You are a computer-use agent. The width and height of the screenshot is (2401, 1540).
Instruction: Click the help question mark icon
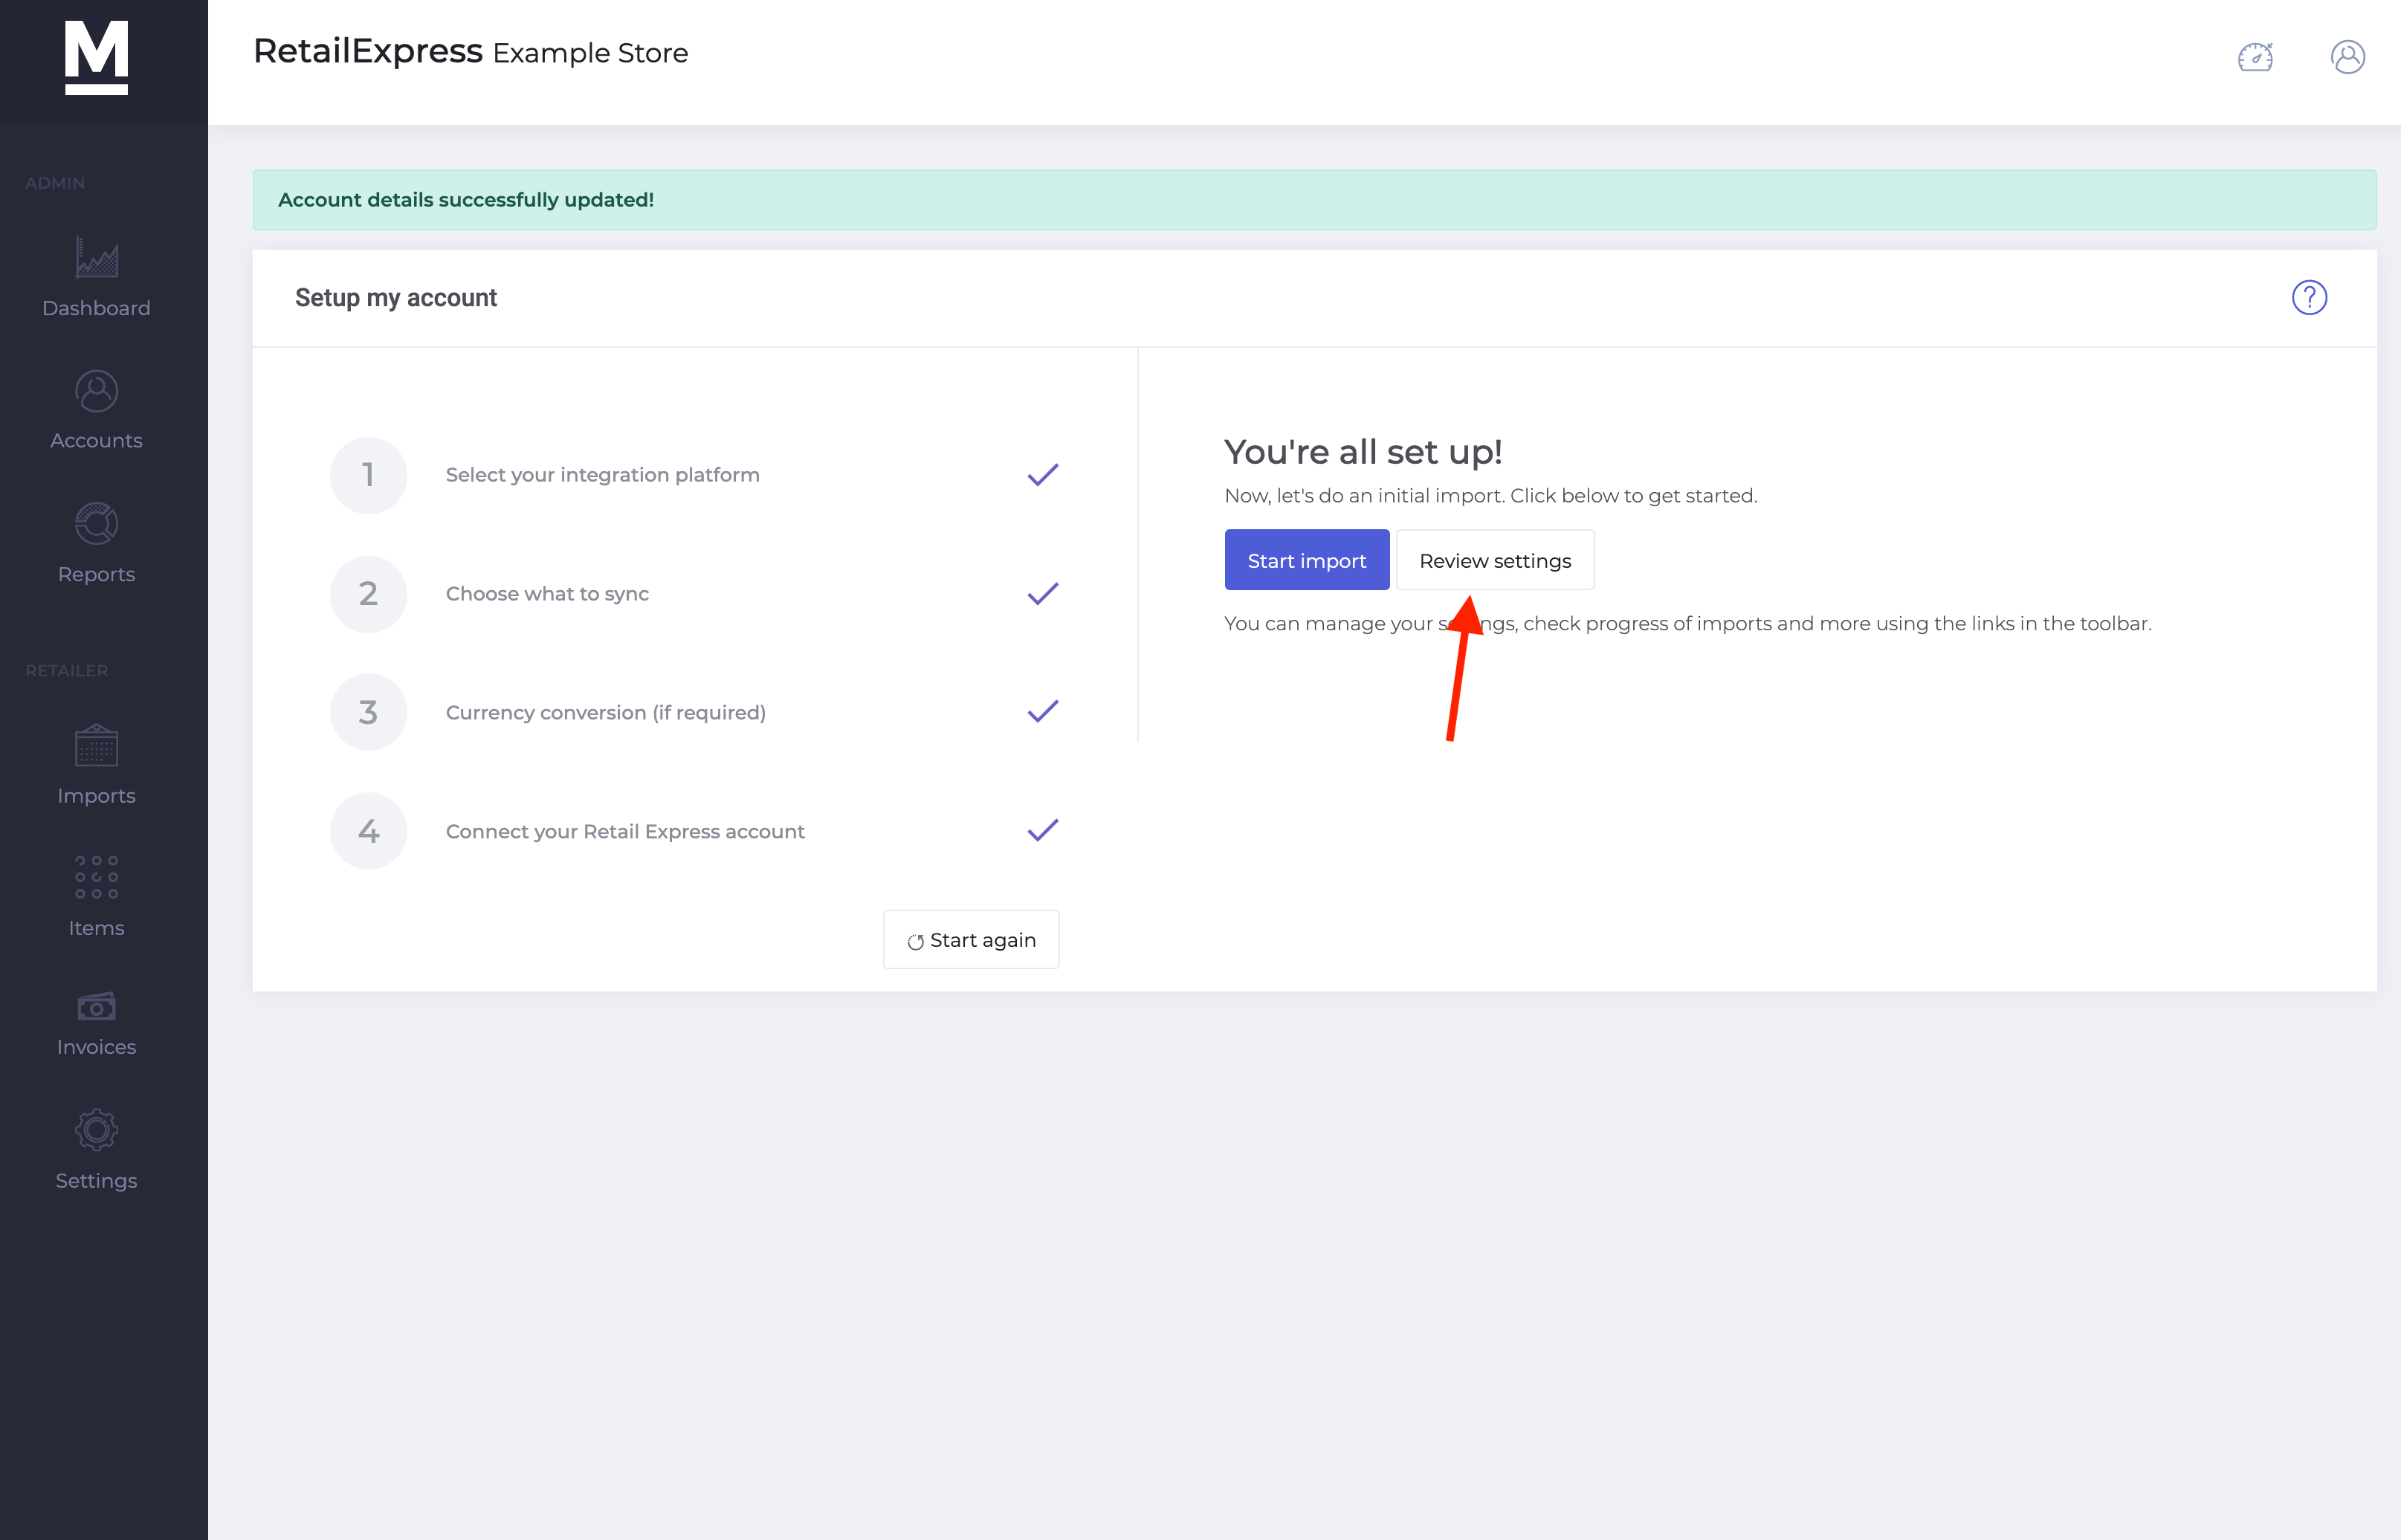[2309, 297]
